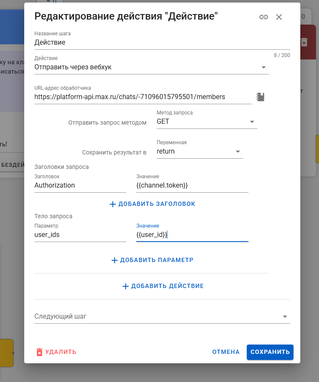
Task: Save the action with СОХРАНИТЬ
Action: click(x=270, y=352)
